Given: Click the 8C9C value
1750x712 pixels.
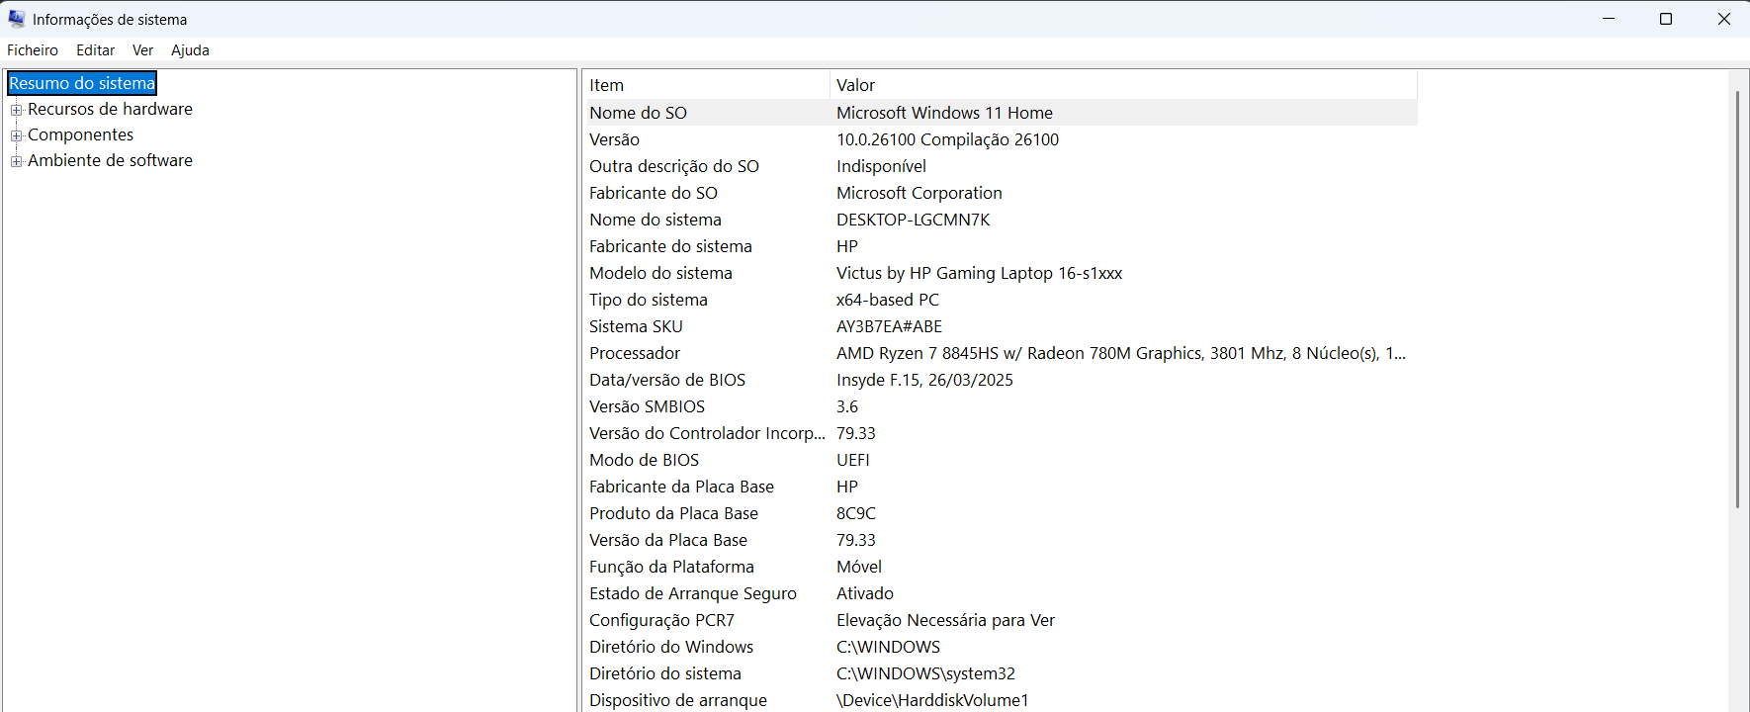Looking at the screenshot, I should click(x=856, y=513).
